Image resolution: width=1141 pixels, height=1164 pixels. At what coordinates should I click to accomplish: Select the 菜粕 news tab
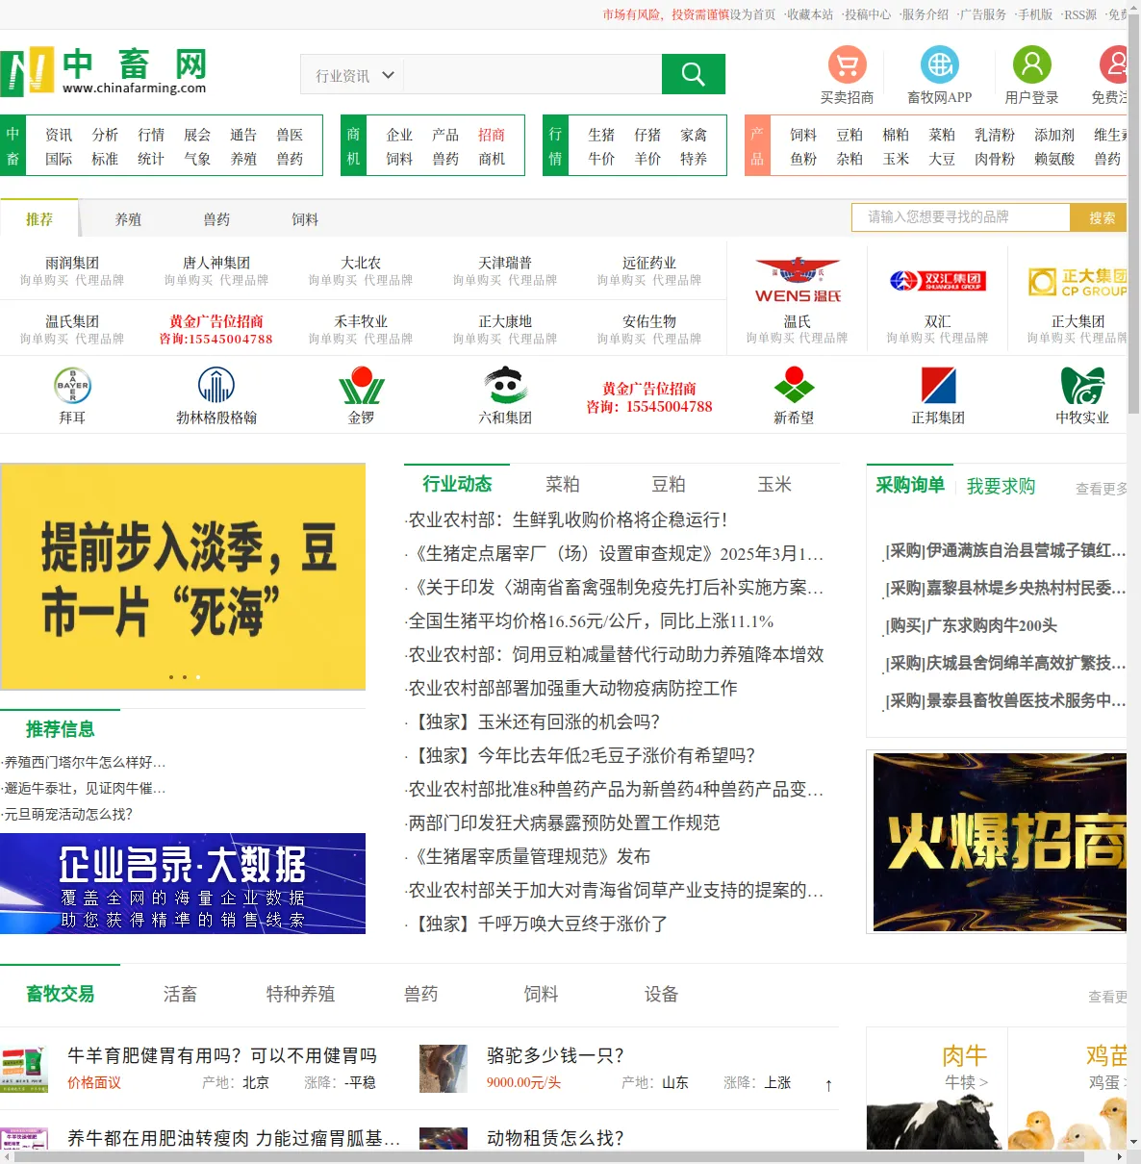coord(563,484)
